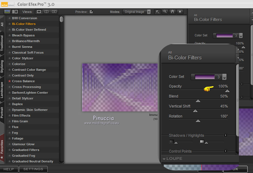Open the All filters tab
Image resolution: width=253 pixels, height=173 pixels.
2,24
